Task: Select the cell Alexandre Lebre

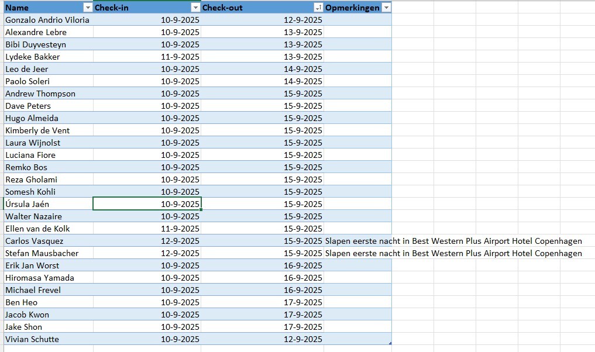Action: click(48, 32)
